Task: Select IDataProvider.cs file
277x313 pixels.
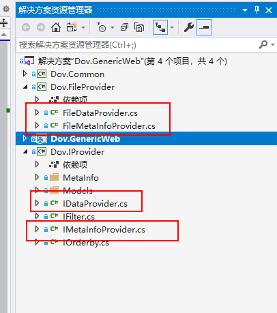Action: (95, 204)
